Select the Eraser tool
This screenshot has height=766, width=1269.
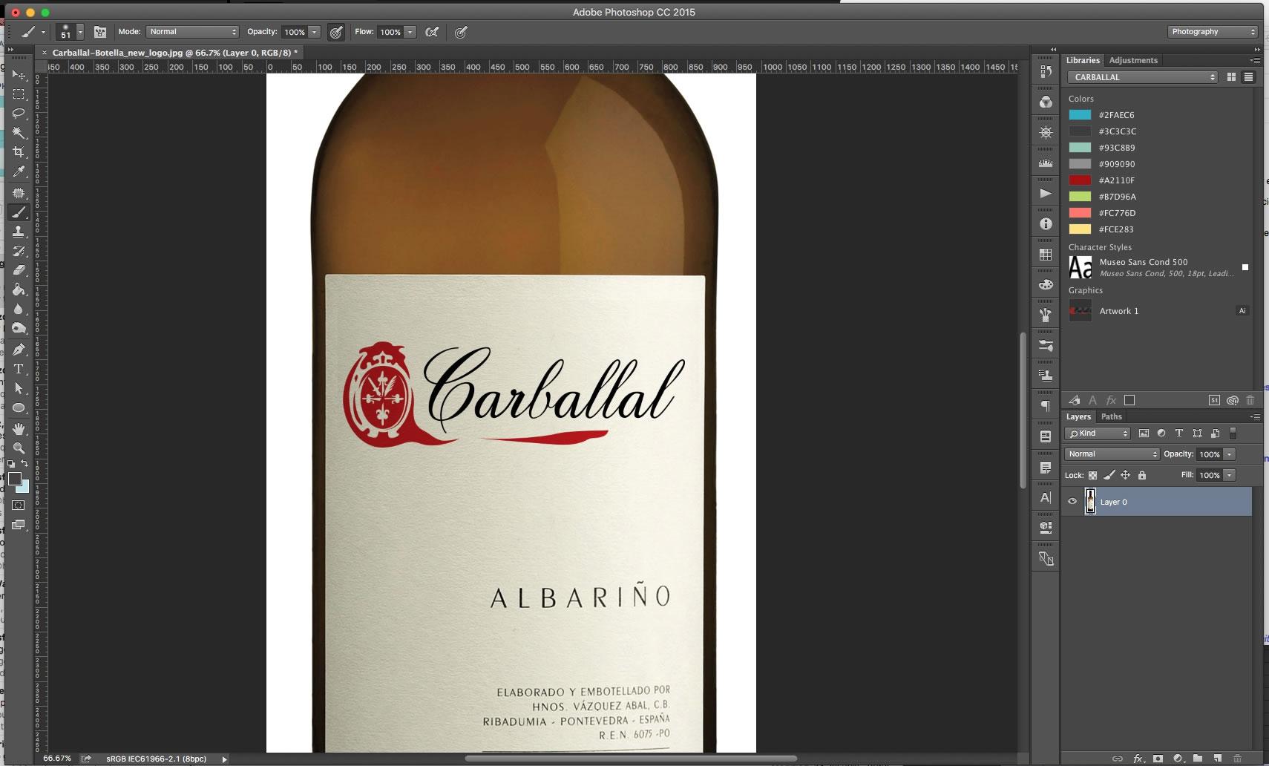tap(19, 270)
